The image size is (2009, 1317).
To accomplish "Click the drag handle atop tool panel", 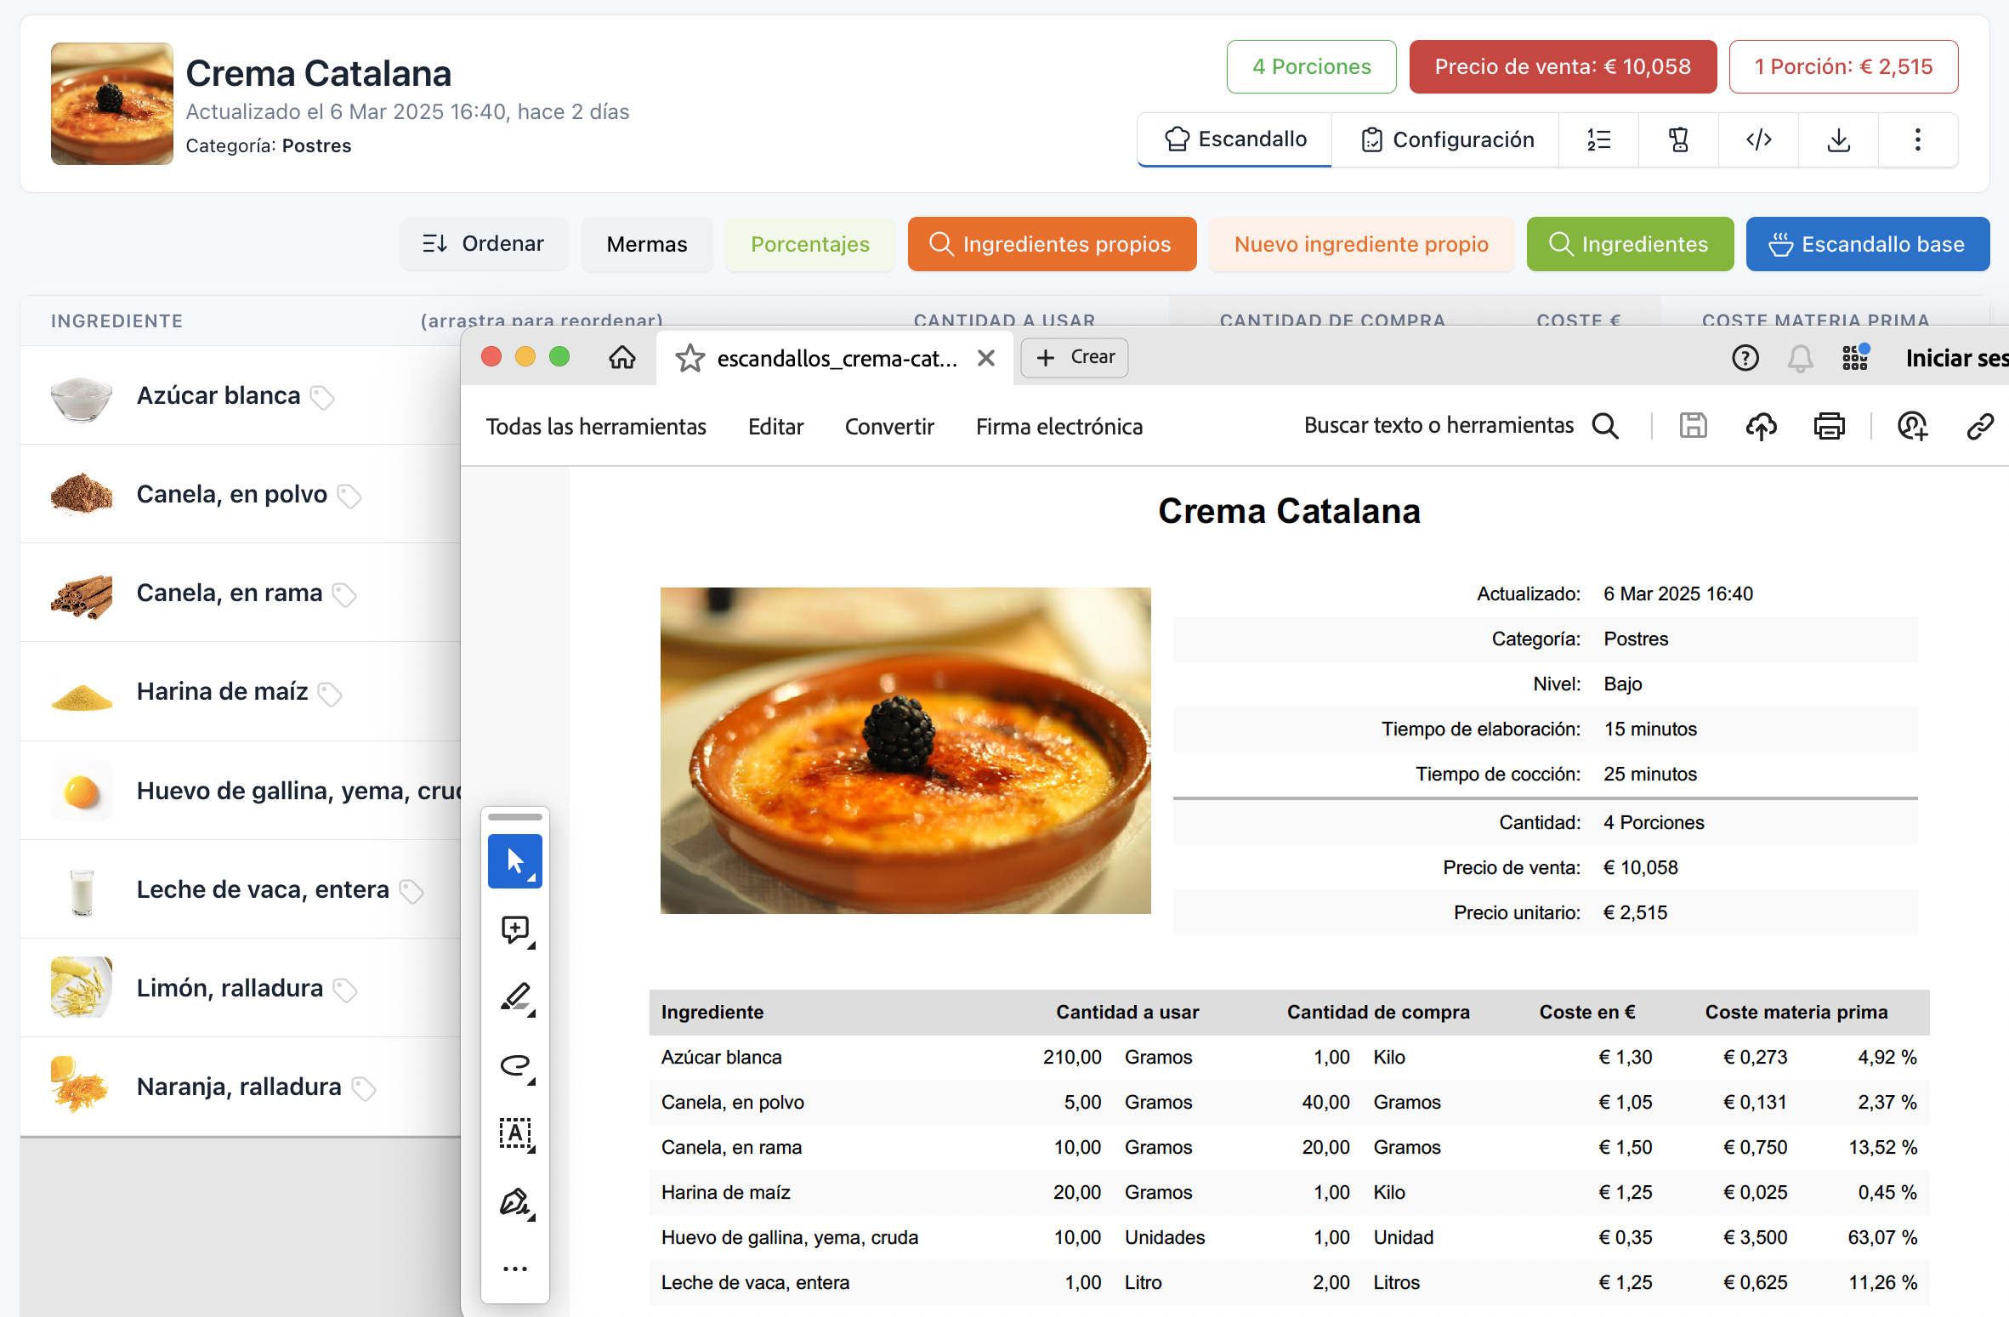I will click(x=515, y=817).
